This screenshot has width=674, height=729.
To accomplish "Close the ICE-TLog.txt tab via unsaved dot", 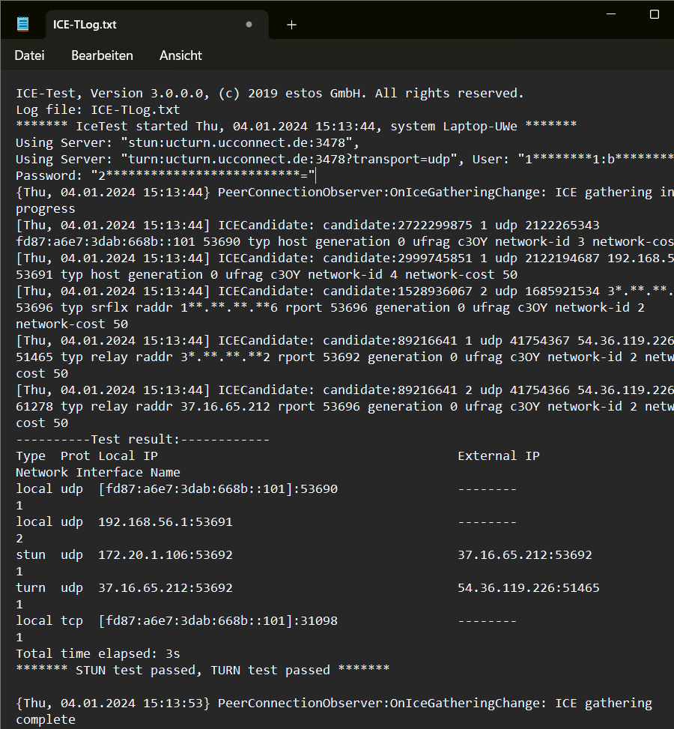I will (249, 25).
